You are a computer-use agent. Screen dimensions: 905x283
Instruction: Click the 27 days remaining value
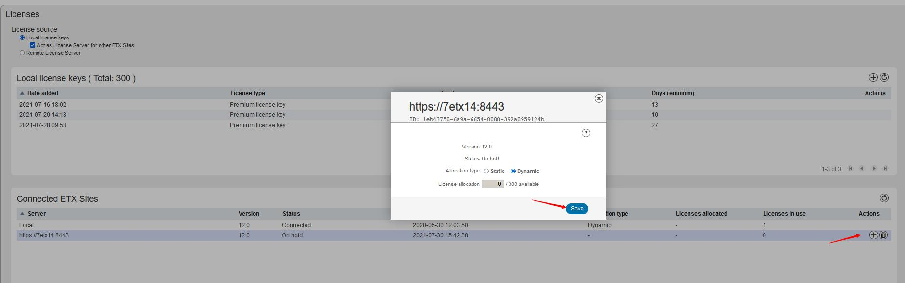pos(655,125)
